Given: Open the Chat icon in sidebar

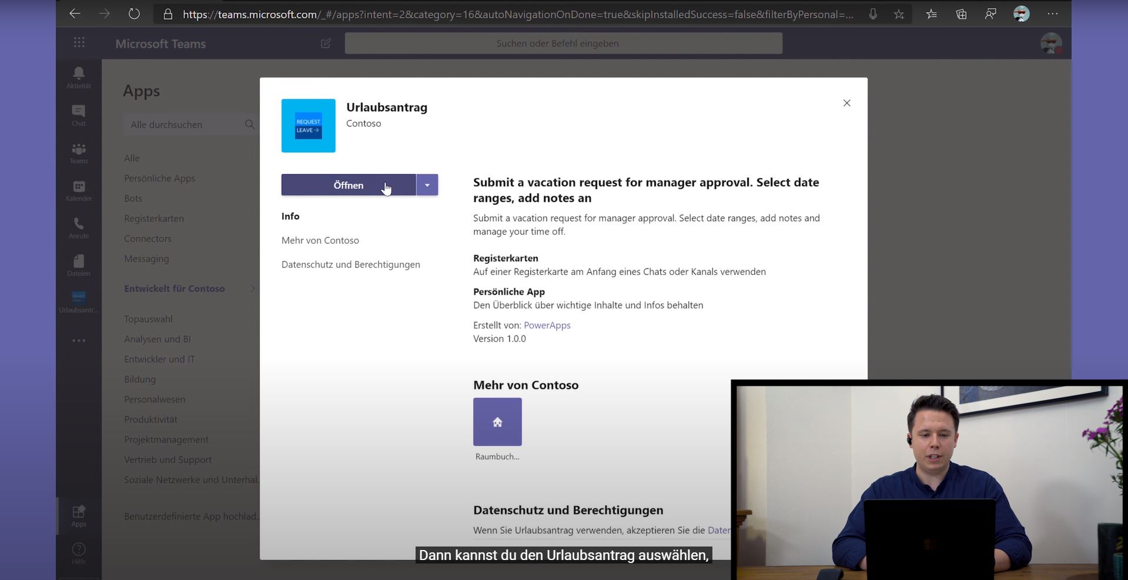Looking at the screenshot, I should click(x=79, y=115).
